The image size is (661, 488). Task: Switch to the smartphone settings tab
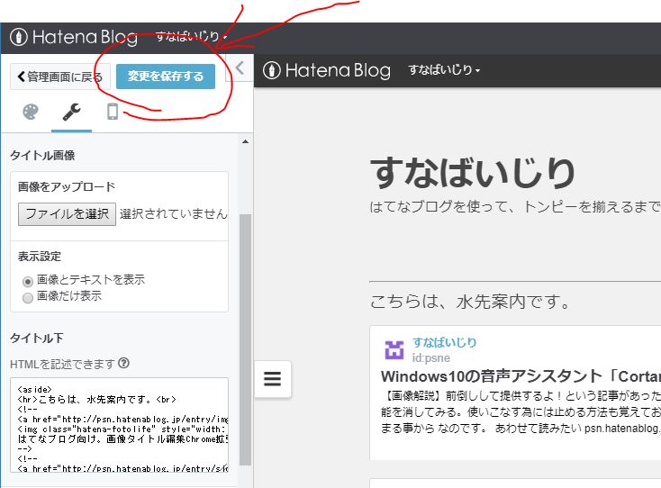point(113,112)
